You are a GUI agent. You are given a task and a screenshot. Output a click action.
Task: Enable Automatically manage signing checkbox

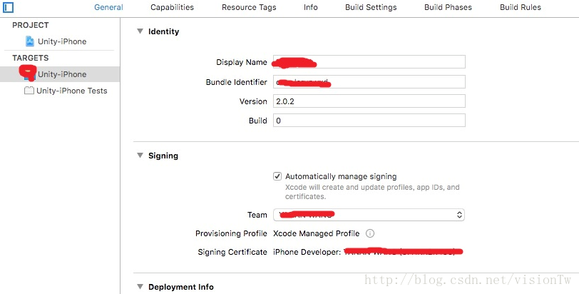pos(277,176)
